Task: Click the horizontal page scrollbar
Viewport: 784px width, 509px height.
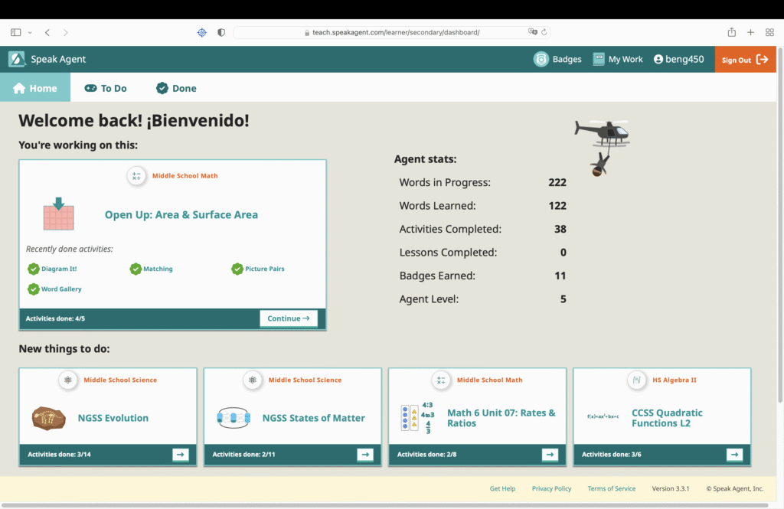Action: point(384,505)
